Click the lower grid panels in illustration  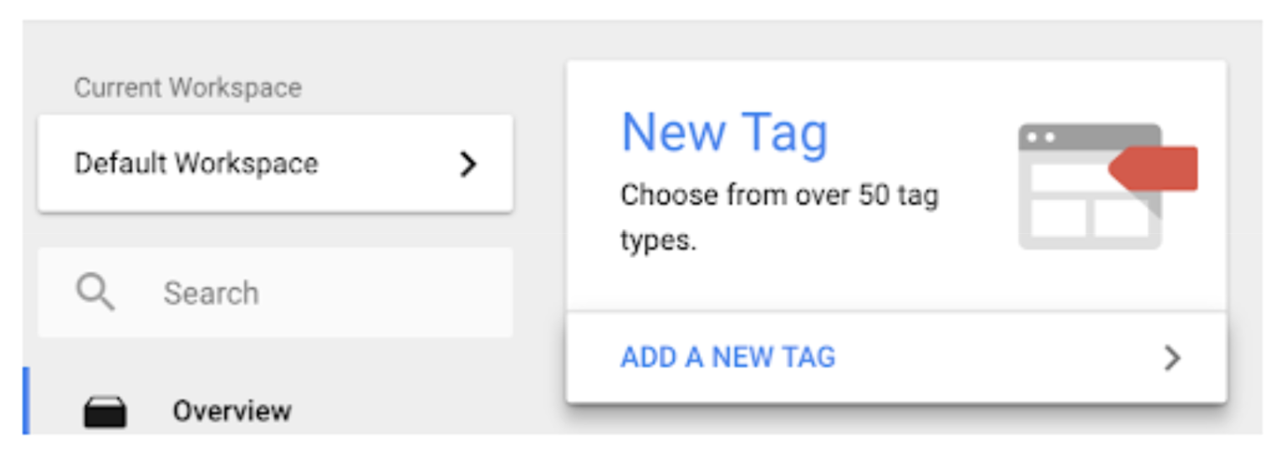coord(1090,218)
